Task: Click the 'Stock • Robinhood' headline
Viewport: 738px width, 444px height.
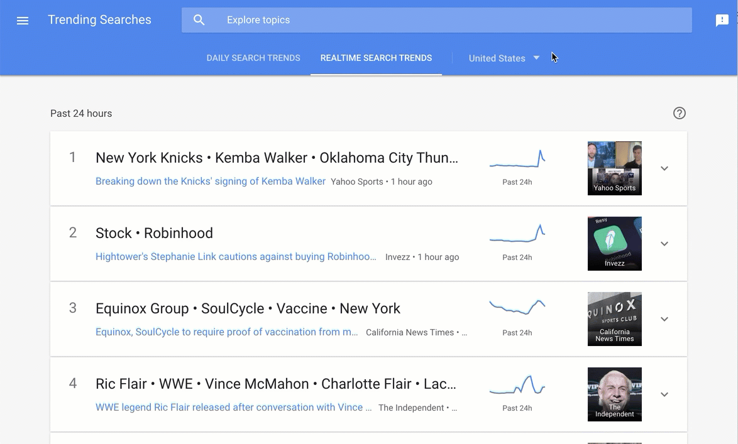Action: (155, 233)
